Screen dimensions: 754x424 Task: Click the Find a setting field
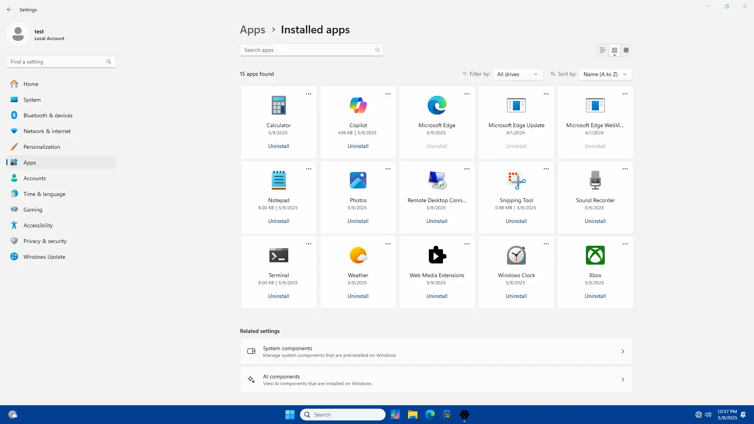[57, 62]
